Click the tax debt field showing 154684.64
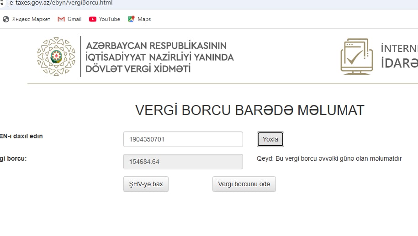Screen dimensions: 418x236 (x=183, y=162)
